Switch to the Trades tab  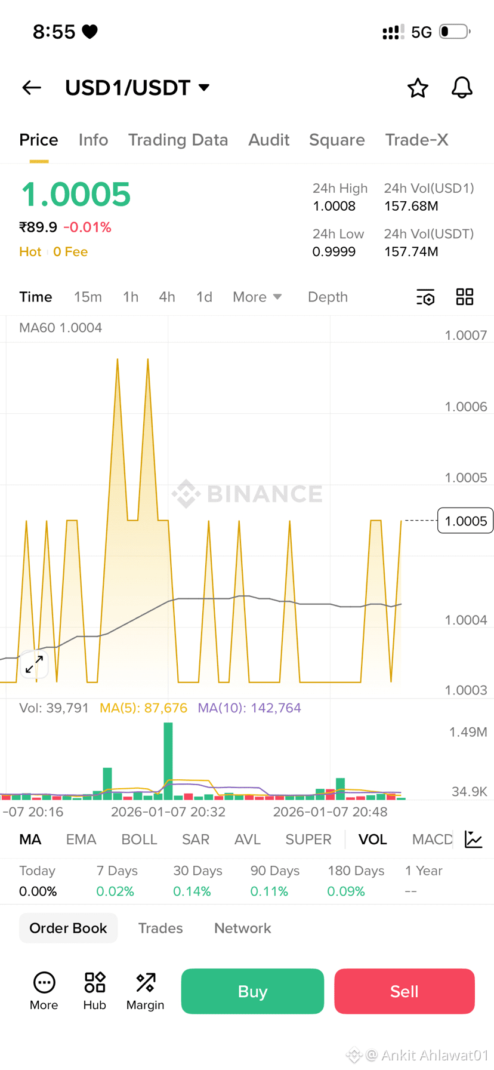click(160, 928)
